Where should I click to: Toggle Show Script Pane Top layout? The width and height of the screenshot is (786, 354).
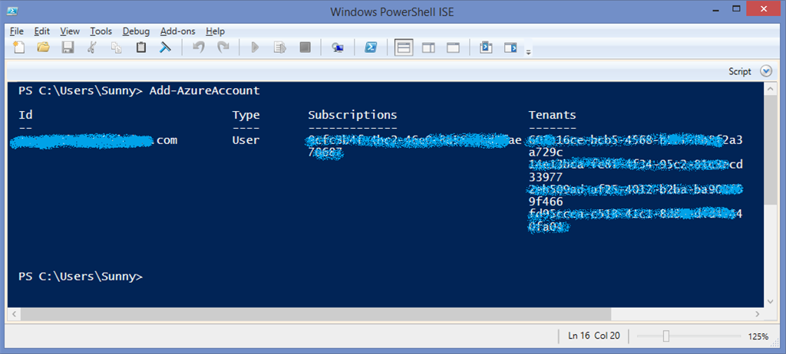tap(404, 48)
